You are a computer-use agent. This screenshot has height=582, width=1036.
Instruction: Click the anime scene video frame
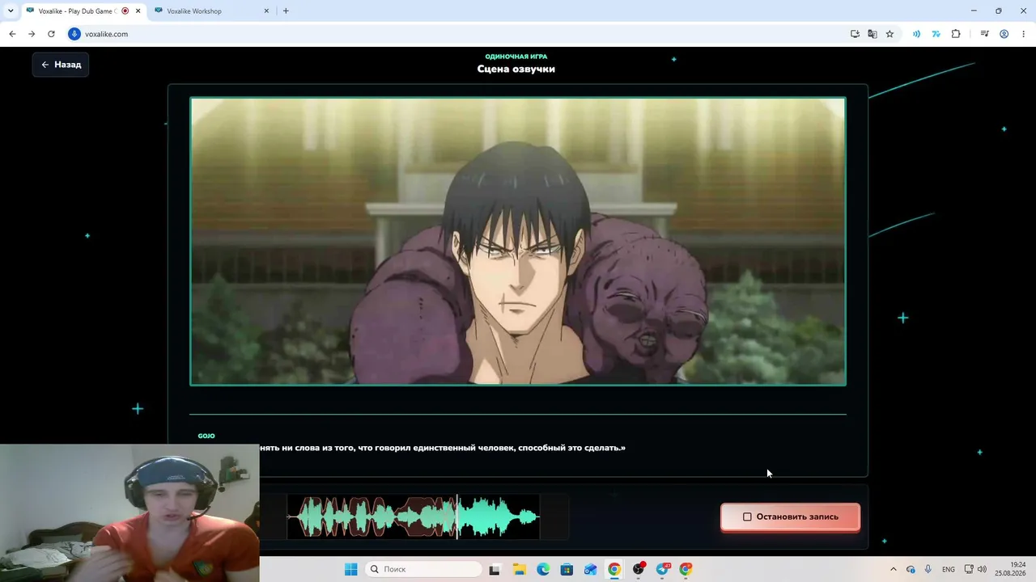point(518,242)
